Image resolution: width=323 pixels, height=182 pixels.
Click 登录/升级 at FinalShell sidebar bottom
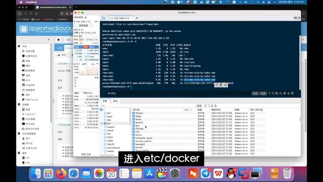click(86, 154)
